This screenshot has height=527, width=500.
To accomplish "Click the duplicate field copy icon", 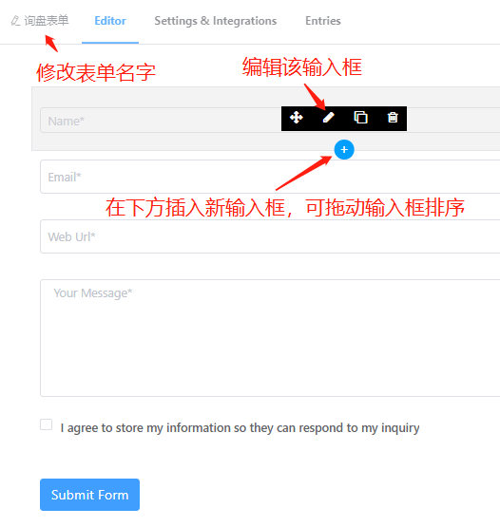I will 360,118.
